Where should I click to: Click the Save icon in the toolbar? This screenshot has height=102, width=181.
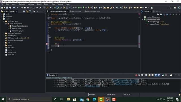7,8
